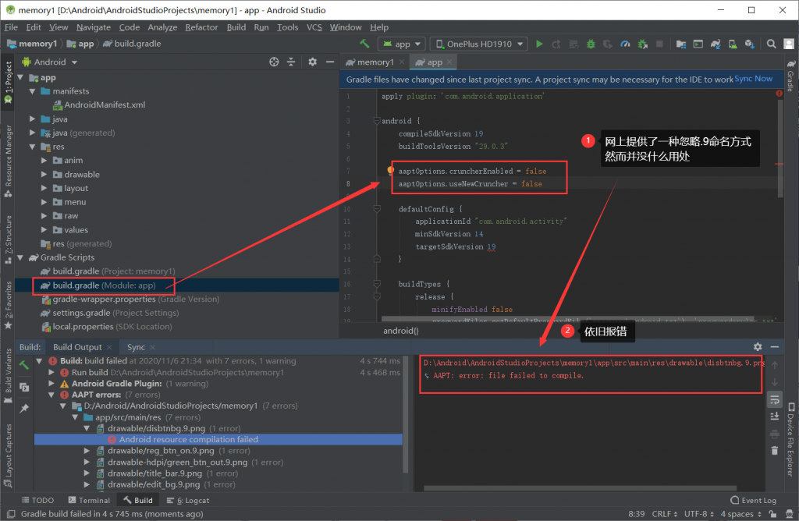The image size is (799, 521).
Task: Collapse AAPT errors node in build tree
Action: 51,395
